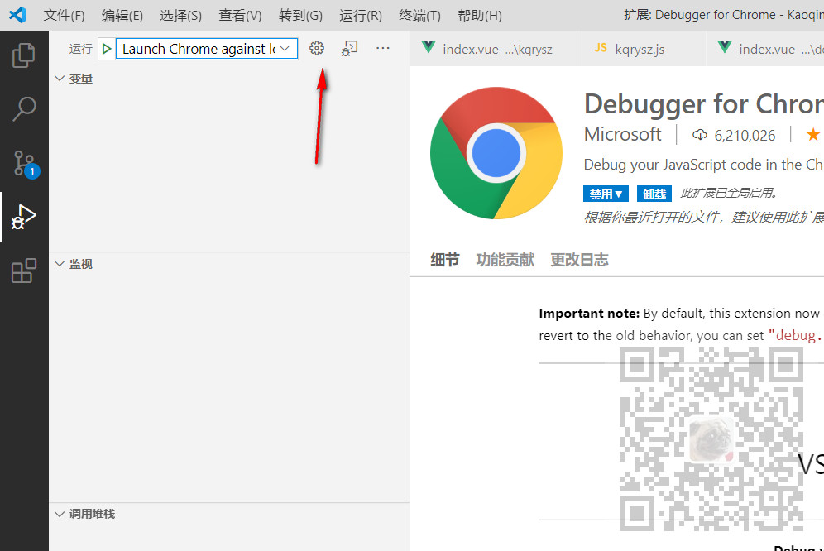Click the 卸载 button to uninstall
Image resolution: width=824 pixels, height=551 pixels.
(x=654, y=193)
